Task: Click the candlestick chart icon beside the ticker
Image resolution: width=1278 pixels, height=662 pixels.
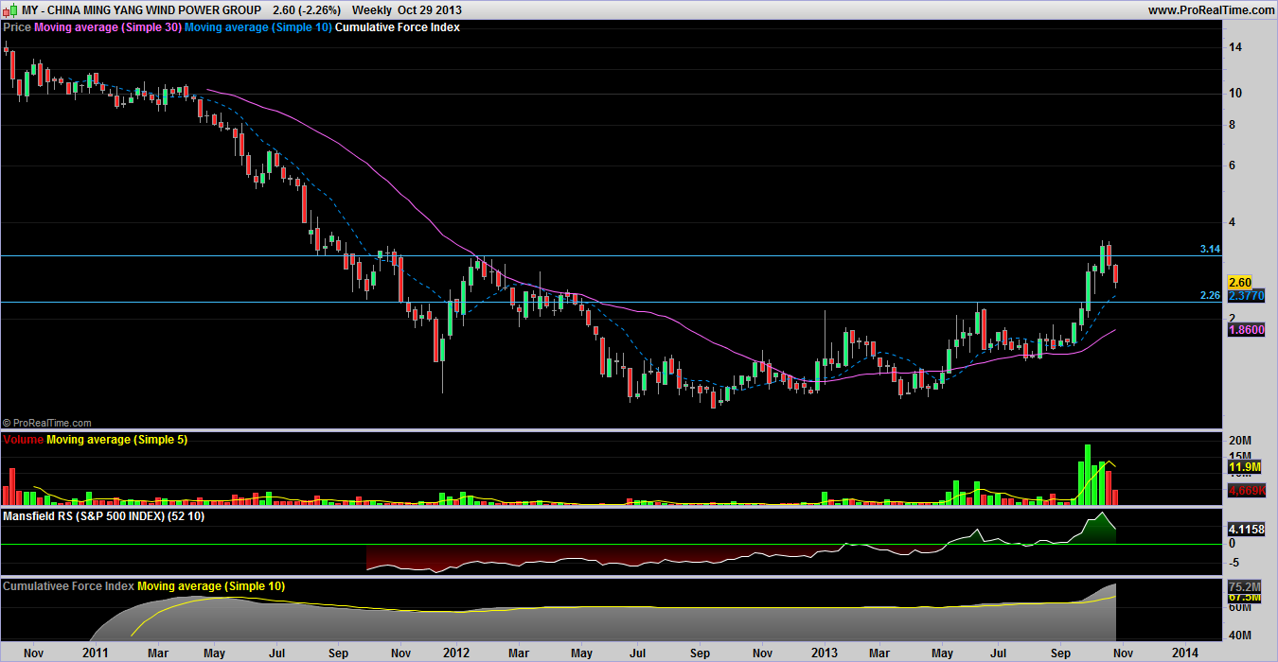Action: (x=10, y=9)
